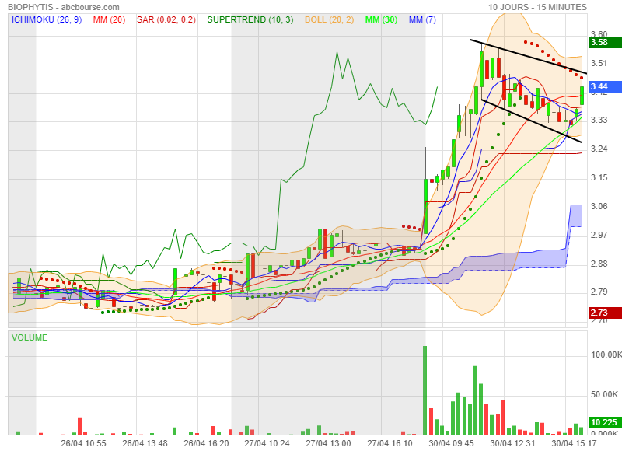Screen dimensions: 622x451
Task: Click the red MM (20) legend label
Action: [x=109, y=20]
